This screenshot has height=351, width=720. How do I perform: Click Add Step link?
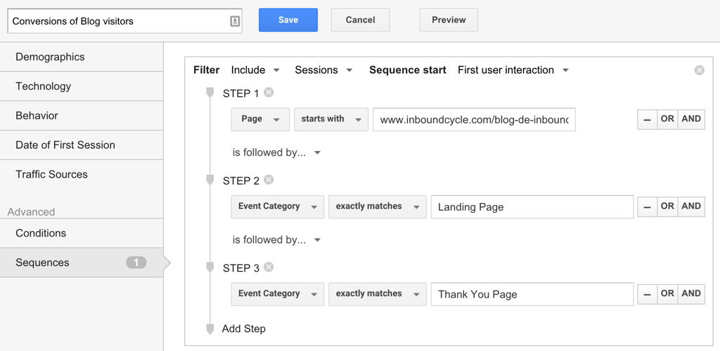pos(243,329)
